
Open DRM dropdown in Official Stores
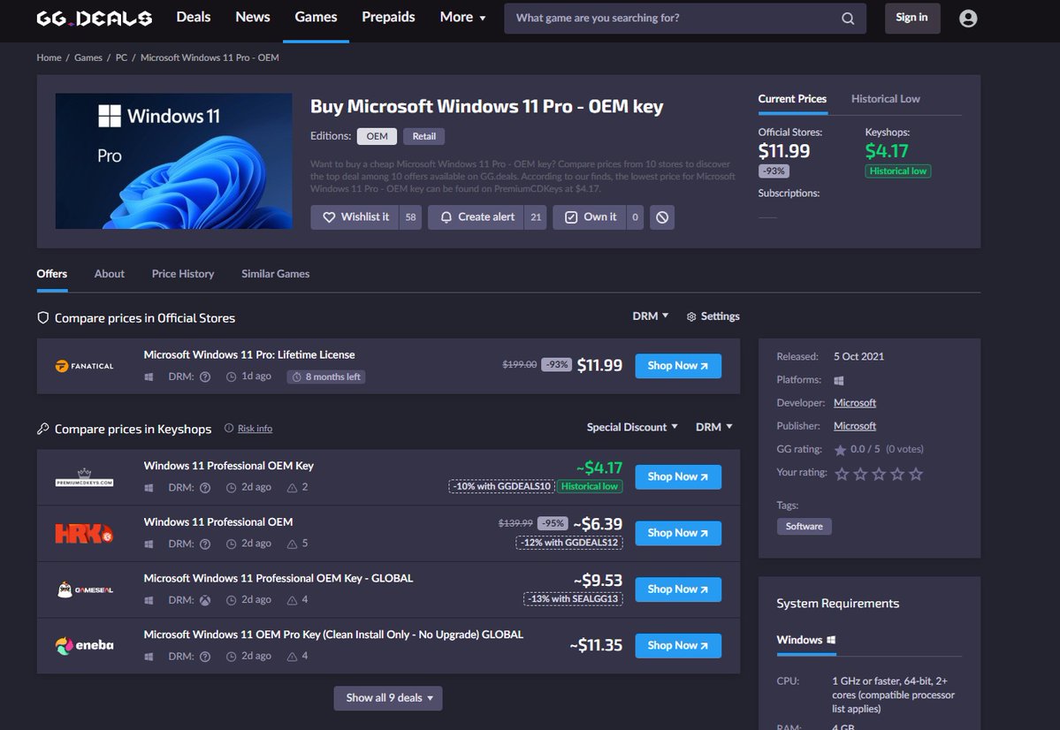[651, 316]
